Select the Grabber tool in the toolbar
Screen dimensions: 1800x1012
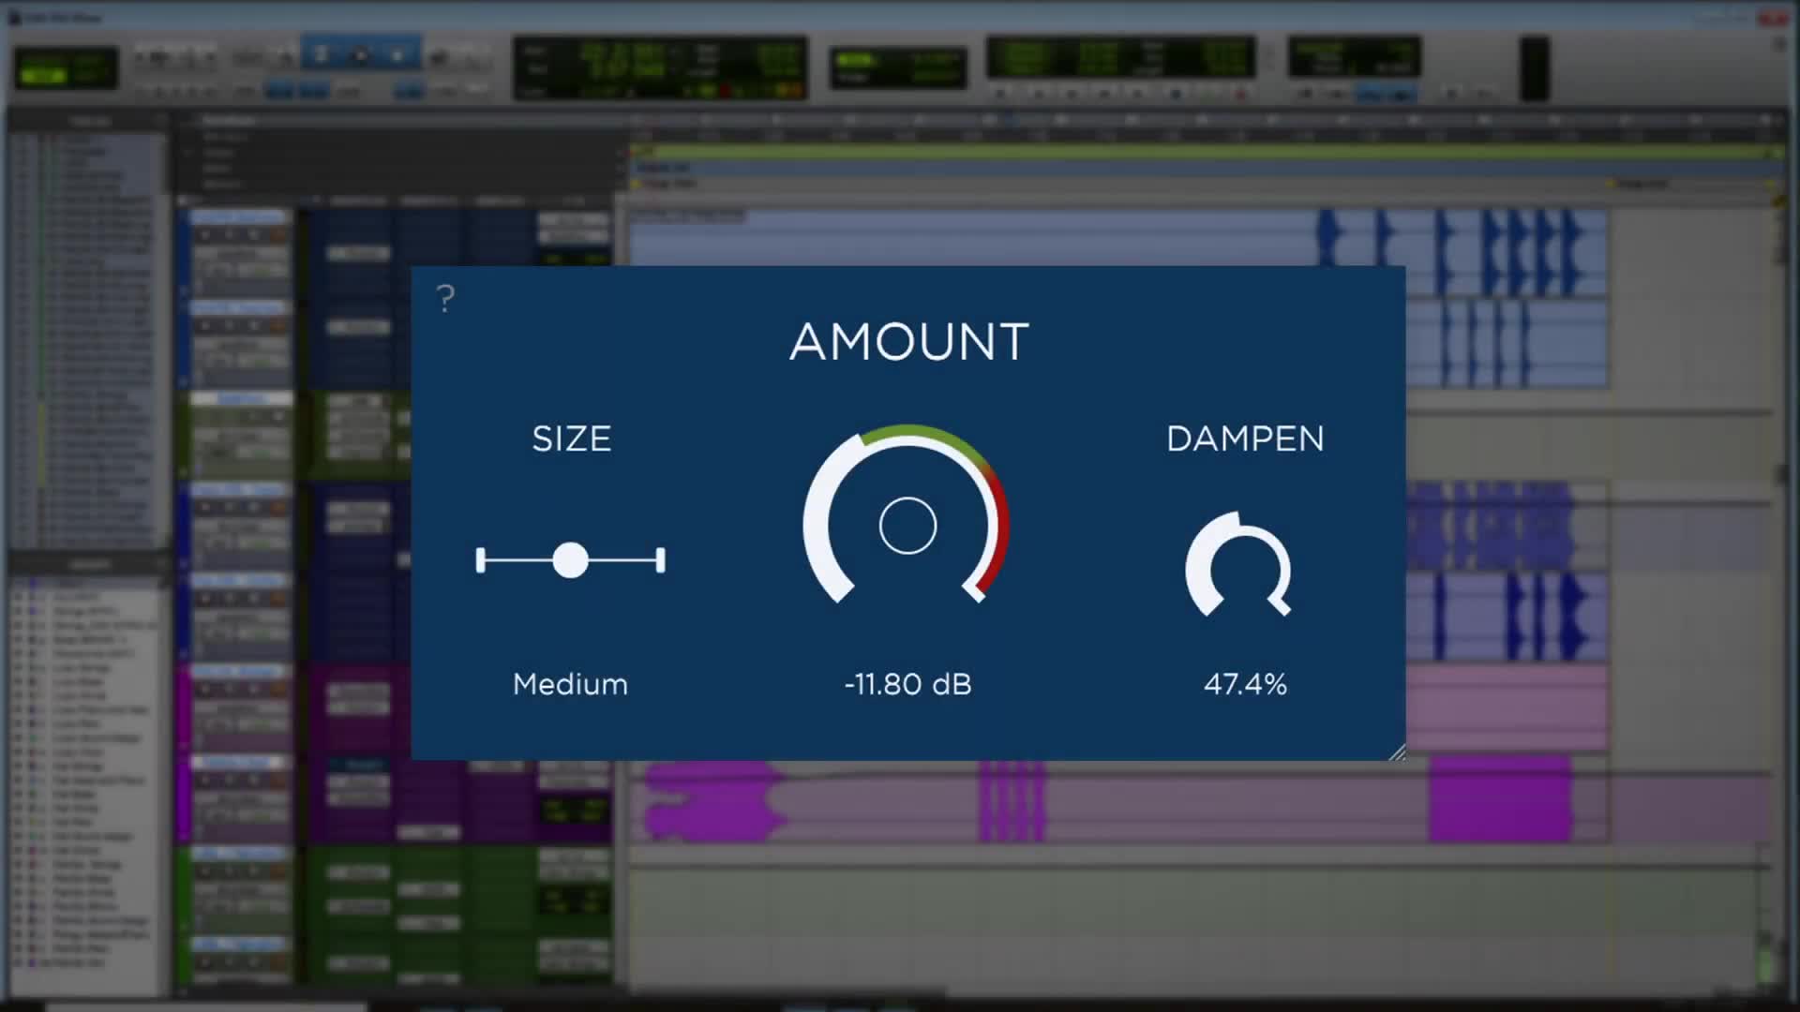[397, 54]
